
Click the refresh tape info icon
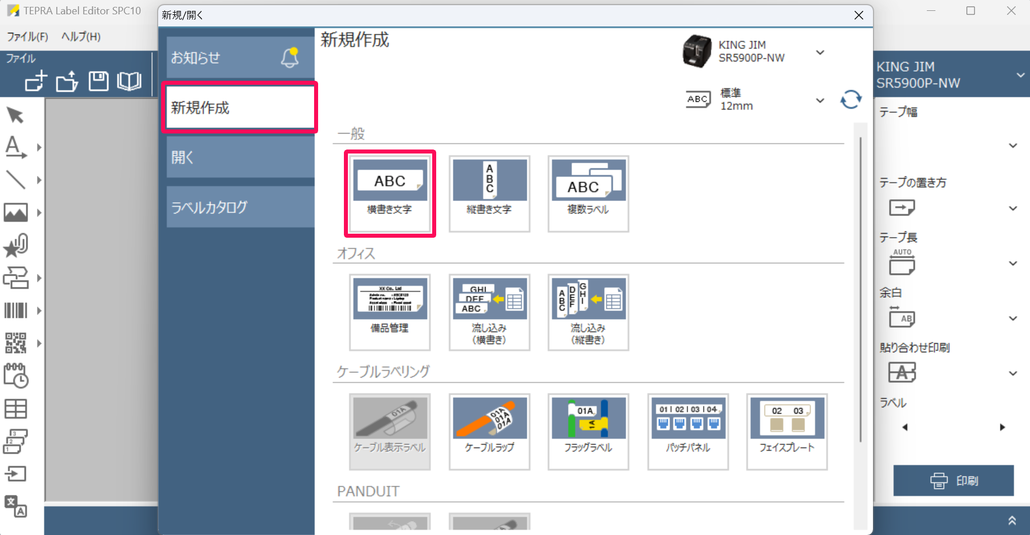point(851,100)
